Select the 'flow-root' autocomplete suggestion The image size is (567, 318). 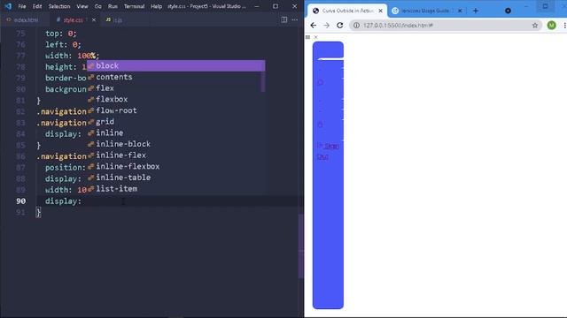pos(175,110)
